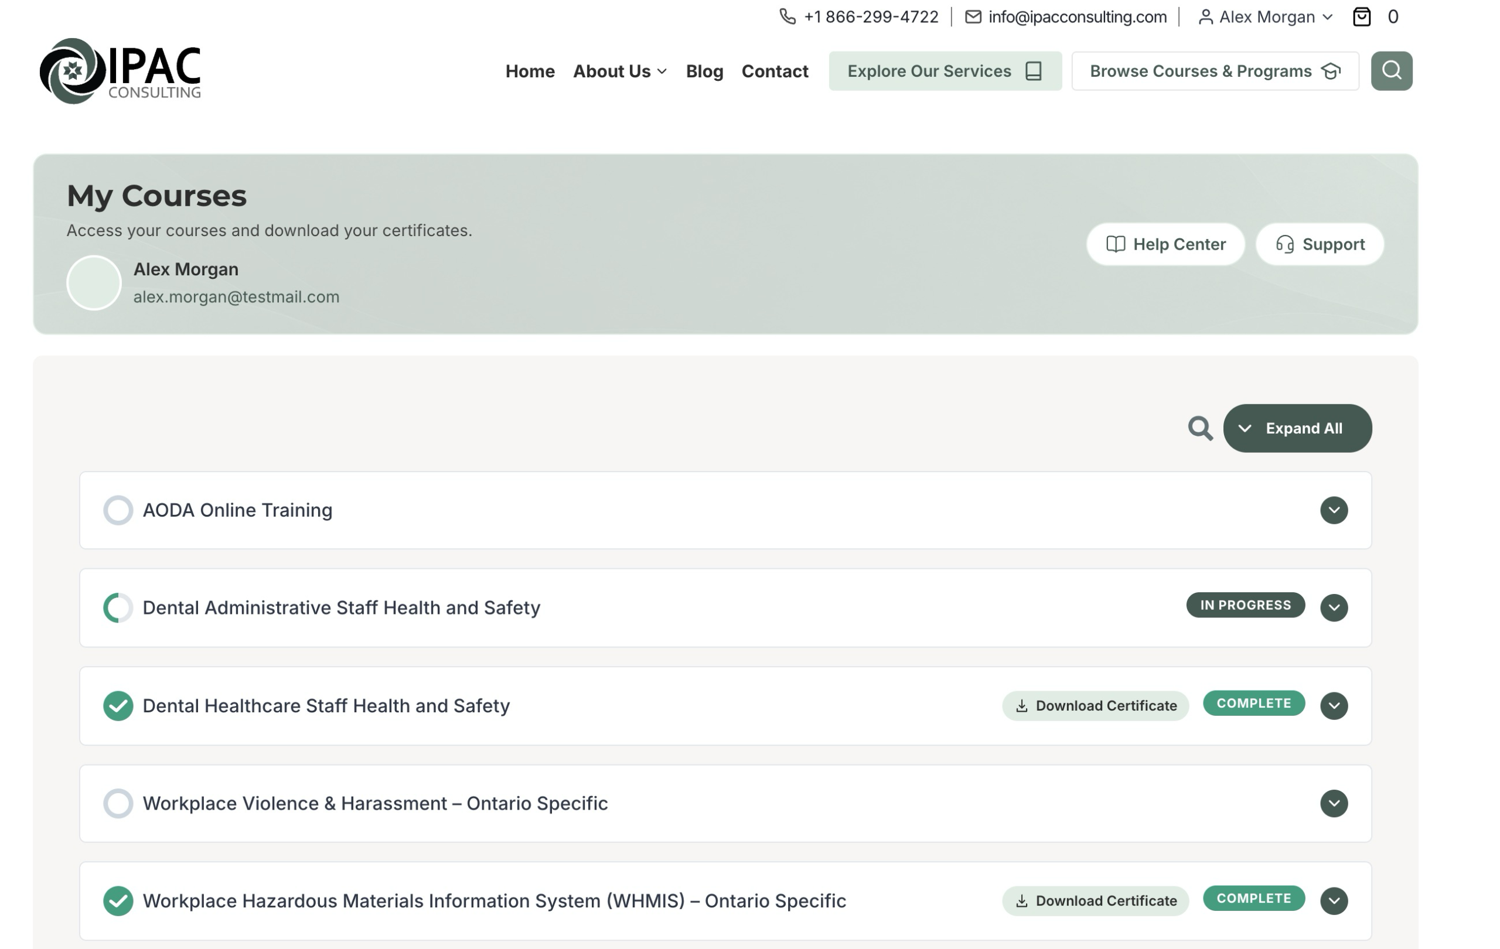Viewport: 1500px width, 949px height.
Task: Expand Workplace Violence & Harassment course
Action: [x=1334, y=803]
